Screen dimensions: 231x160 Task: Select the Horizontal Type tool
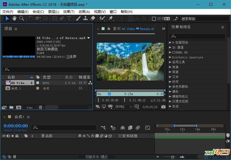click(x=69, y=18)
